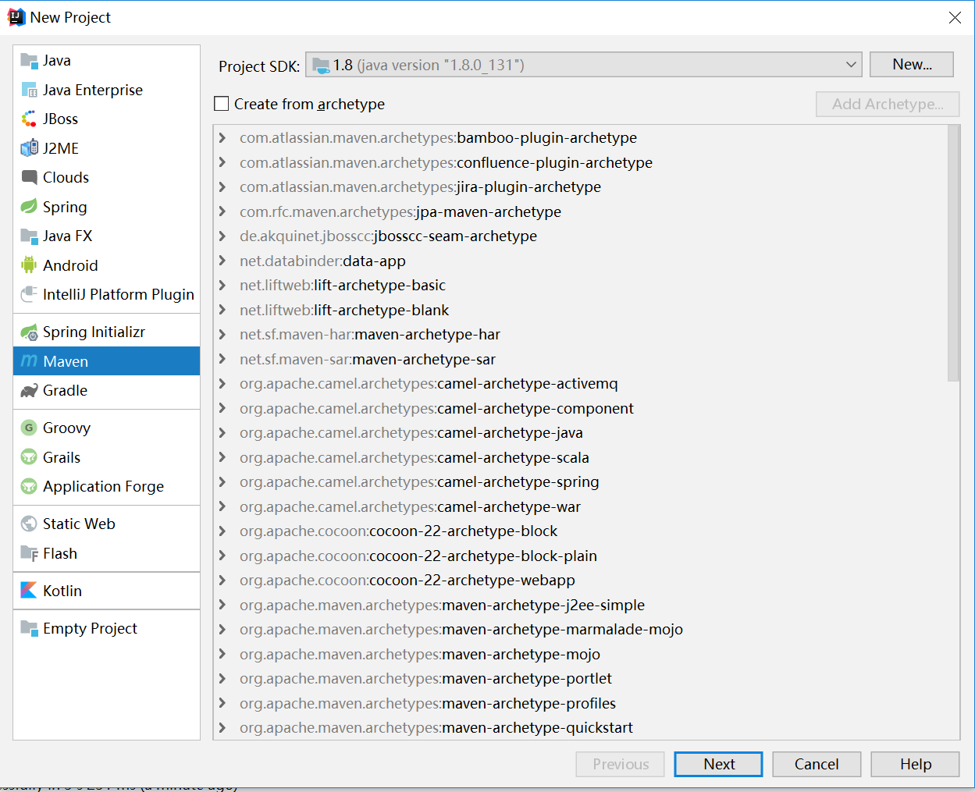Select cocoon-22-archetype-block-plain row
The height and width of the screenshot is (792, 975).
[579, 556]
